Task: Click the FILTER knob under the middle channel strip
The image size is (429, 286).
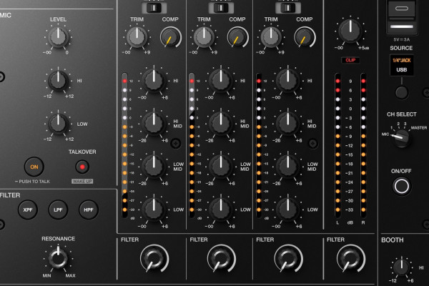Action: pyautogui.click(x=221, y=258)
